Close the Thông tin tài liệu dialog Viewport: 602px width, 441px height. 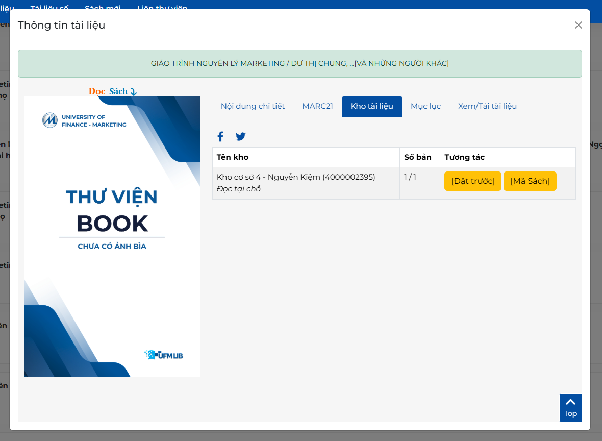578,25
